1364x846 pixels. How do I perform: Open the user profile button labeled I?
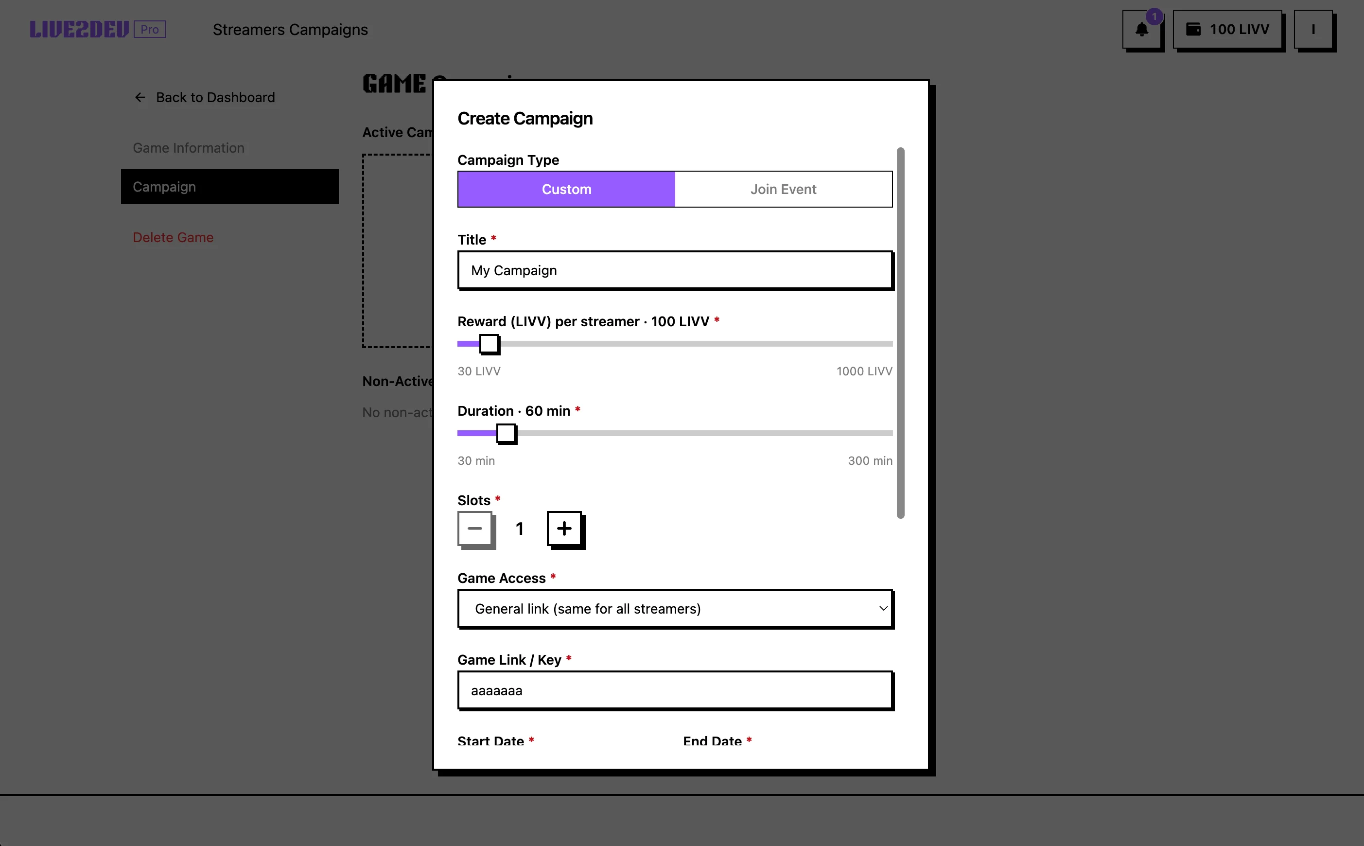[1313, 29]
